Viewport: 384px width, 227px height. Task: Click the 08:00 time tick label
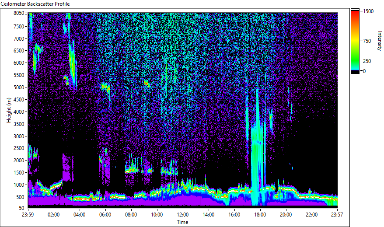coord(131,215)
